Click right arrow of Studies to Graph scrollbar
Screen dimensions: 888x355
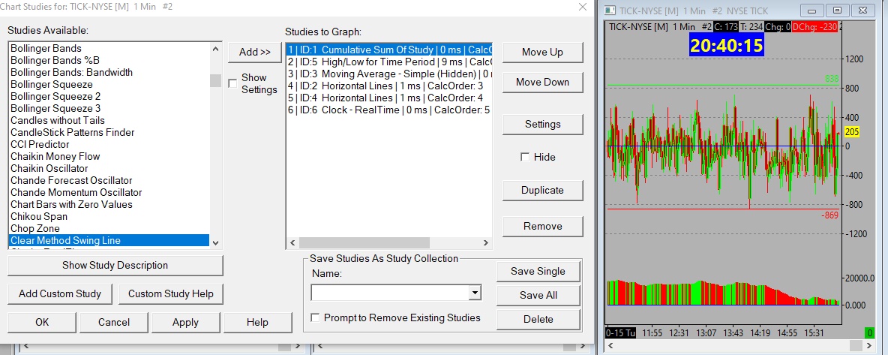point(486,242)
